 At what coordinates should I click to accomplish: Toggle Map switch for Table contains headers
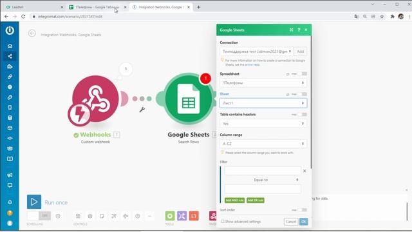pyautogui.click(x=303, y=115)
